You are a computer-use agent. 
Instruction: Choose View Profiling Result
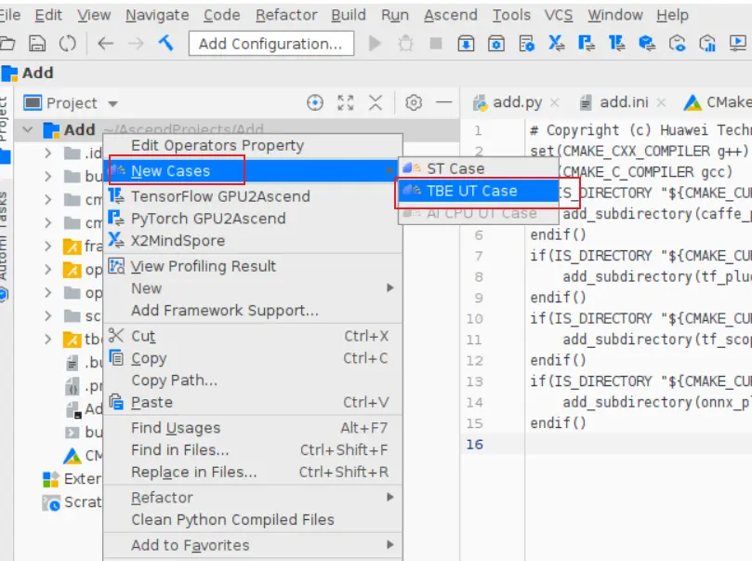click(253, 266)
